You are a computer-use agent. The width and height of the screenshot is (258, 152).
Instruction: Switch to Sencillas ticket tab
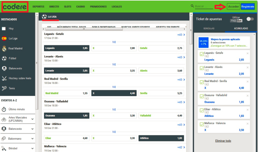pos(209,28)
